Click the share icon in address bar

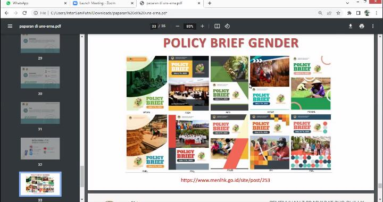click(x=329, y=13)
